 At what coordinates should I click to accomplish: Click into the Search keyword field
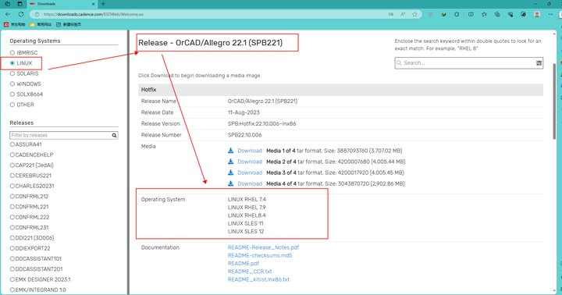point(465,63)
